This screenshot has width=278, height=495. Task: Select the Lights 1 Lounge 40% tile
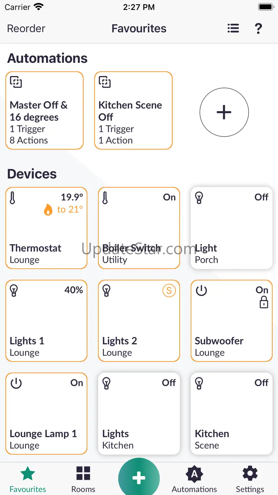click(46, 321)
